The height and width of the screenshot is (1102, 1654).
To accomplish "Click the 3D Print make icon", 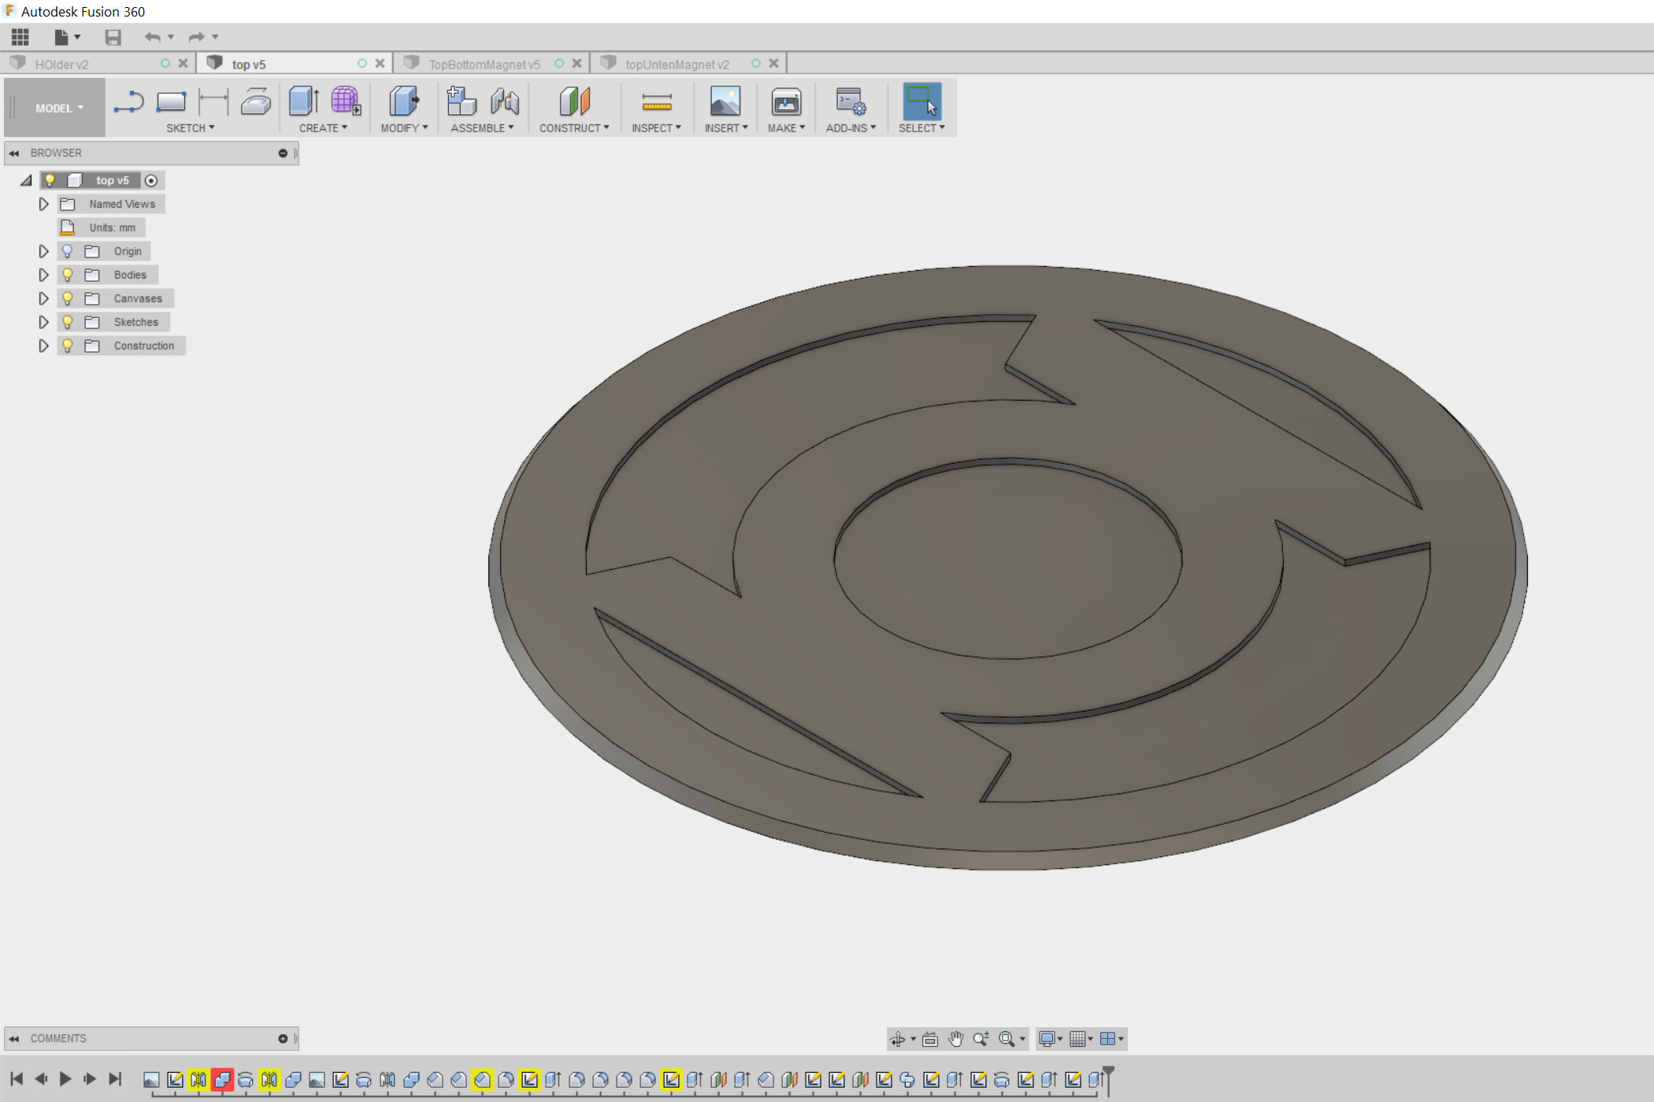I will coord(785,102).
